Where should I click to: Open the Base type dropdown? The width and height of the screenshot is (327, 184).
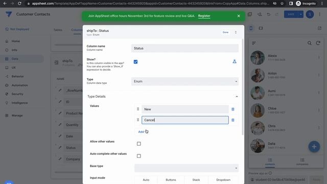coord(186,168)
